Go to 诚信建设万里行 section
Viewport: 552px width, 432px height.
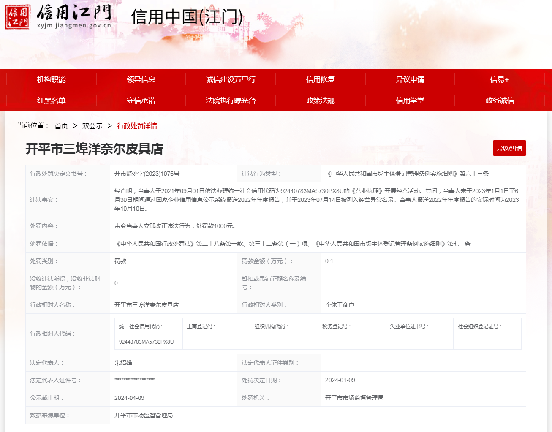point(231,79)
